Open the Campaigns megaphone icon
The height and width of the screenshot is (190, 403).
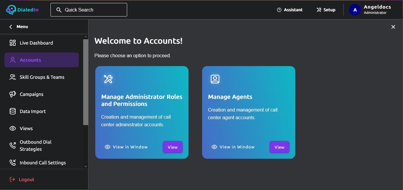13,94
